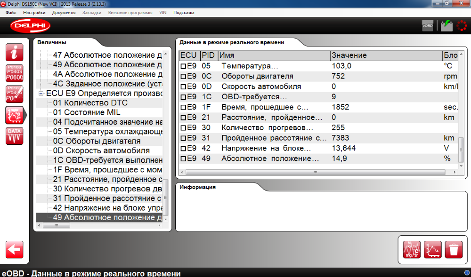Tick checkbox for PID 0D Скорость автомобиля

(x=183, y=87)
